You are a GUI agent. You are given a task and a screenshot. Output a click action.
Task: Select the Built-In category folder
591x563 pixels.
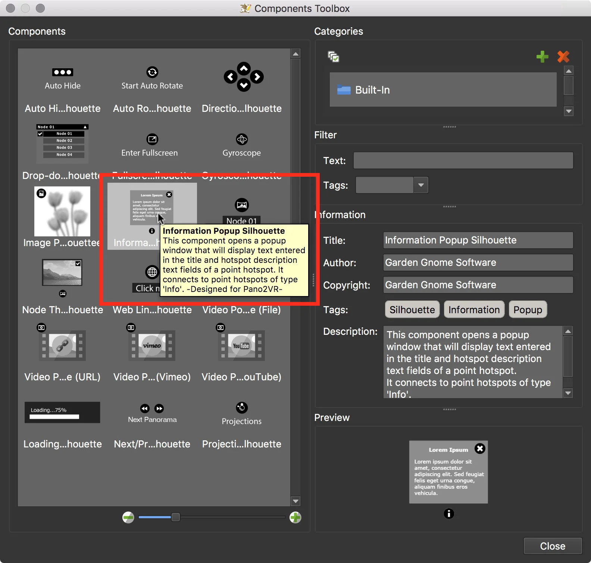coord(443,90)
